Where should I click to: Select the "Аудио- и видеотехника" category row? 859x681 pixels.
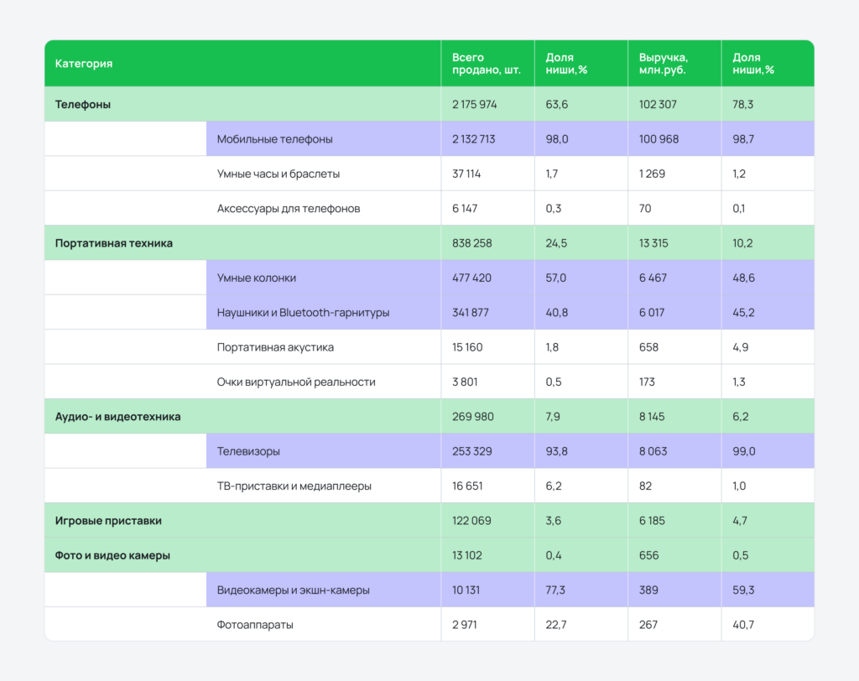[117, 416]
